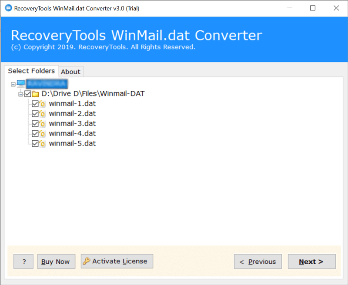Open the About tab
Screen dimensions: 348x285
(x=71, y=72)
